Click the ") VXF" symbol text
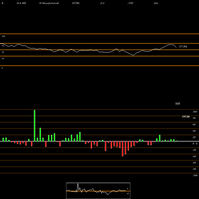Screen dimensions: 199x199 coord(130,3)
